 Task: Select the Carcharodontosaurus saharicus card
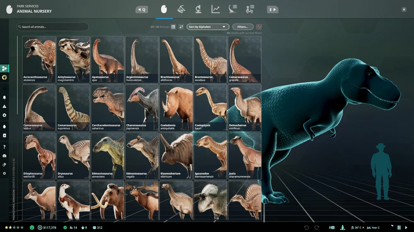coord(108,108)
